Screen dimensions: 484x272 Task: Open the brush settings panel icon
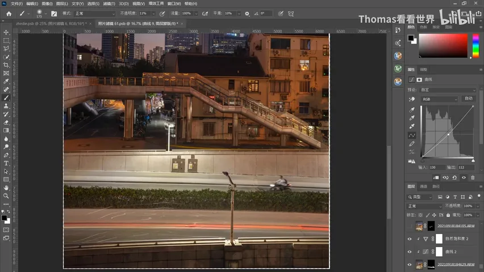pos(54,14)
